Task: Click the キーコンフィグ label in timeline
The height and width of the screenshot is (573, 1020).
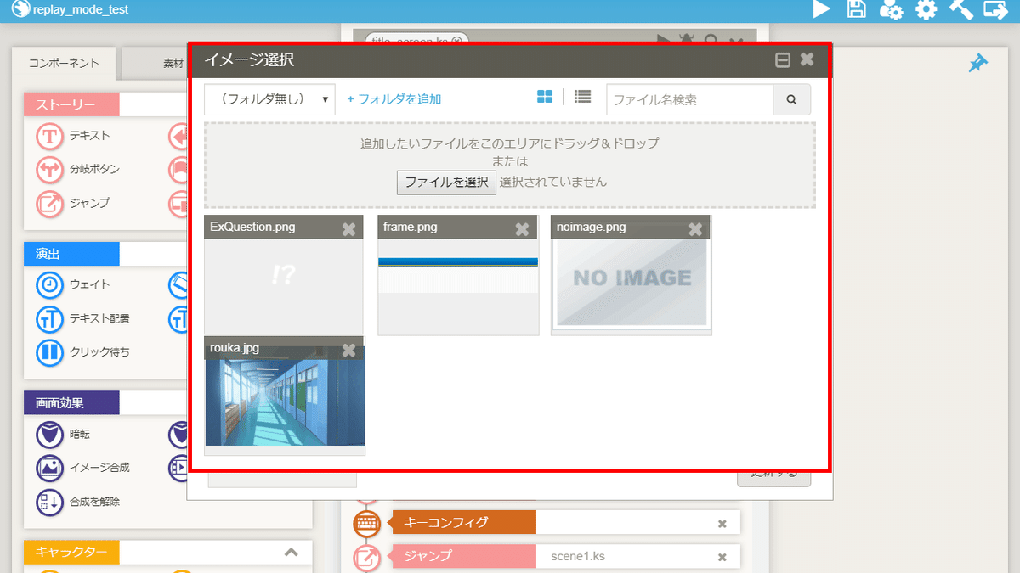Action: (x=464, y=523)
